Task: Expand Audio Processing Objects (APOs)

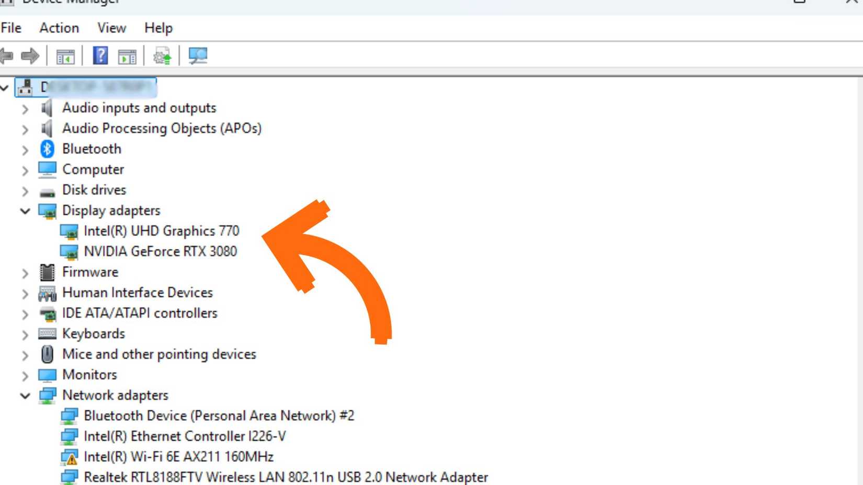Action: click(x=25, y=130)
